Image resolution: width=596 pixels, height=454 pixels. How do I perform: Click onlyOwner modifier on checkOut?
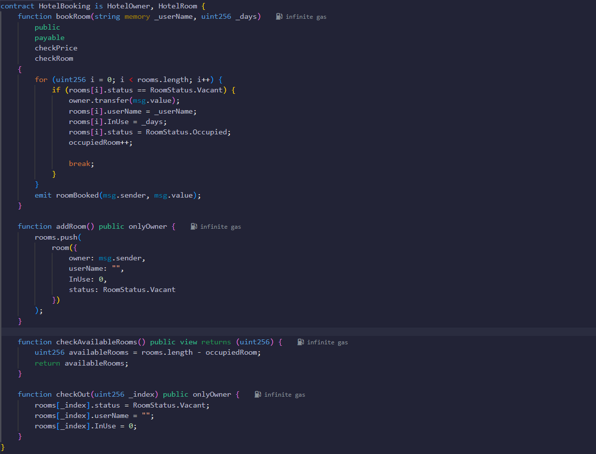tap(212, 394)
